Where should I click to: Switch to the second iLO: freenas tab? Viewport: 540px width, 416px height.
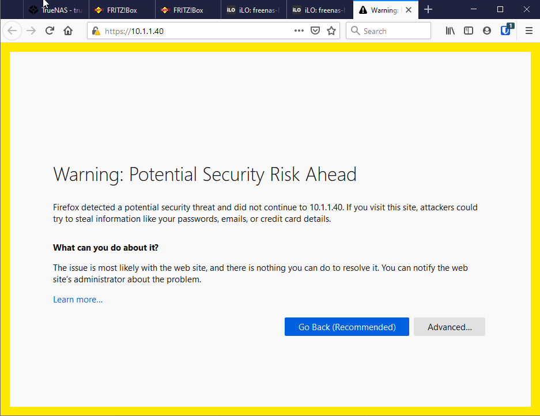pos(320,10)
